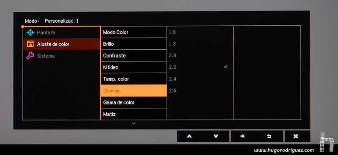This screenshot has width=338, height=155.
Task: Click the Sistema wrench icon
Action: (x=30, y=56)
